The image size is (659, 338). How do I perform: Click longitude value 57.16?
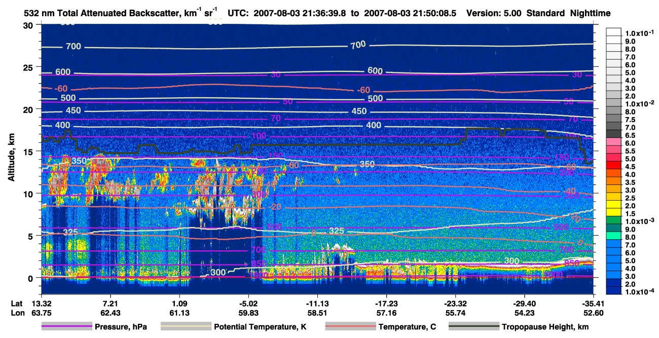pos(386,313)
